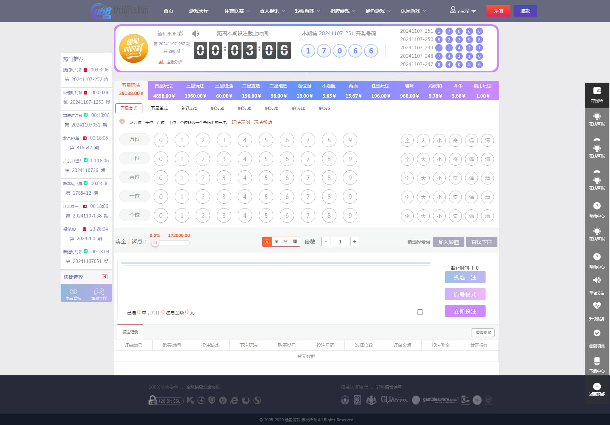Click the 立即投注 button

[465, 311]
